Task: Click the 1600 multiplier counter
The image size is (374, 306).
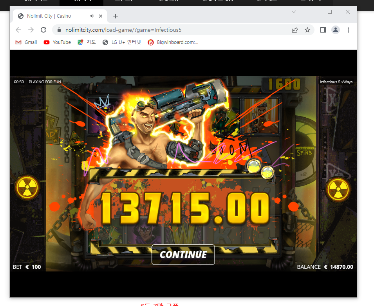Action: coord(284,84)
